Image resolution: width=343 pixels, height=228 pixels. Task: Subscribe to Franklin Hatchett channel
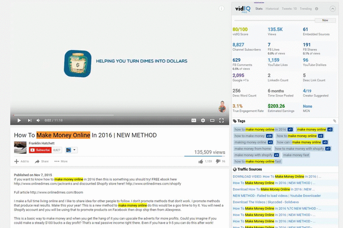click(40, 150)
